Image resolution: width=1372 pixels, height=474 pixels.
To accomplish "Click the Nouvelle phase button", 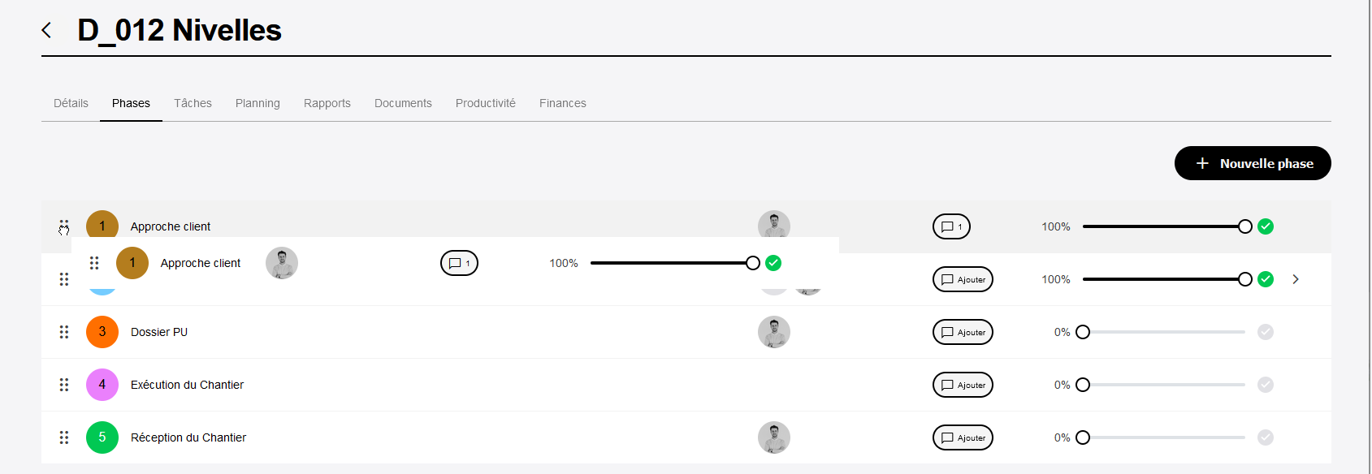I will tap(1253, 163).
